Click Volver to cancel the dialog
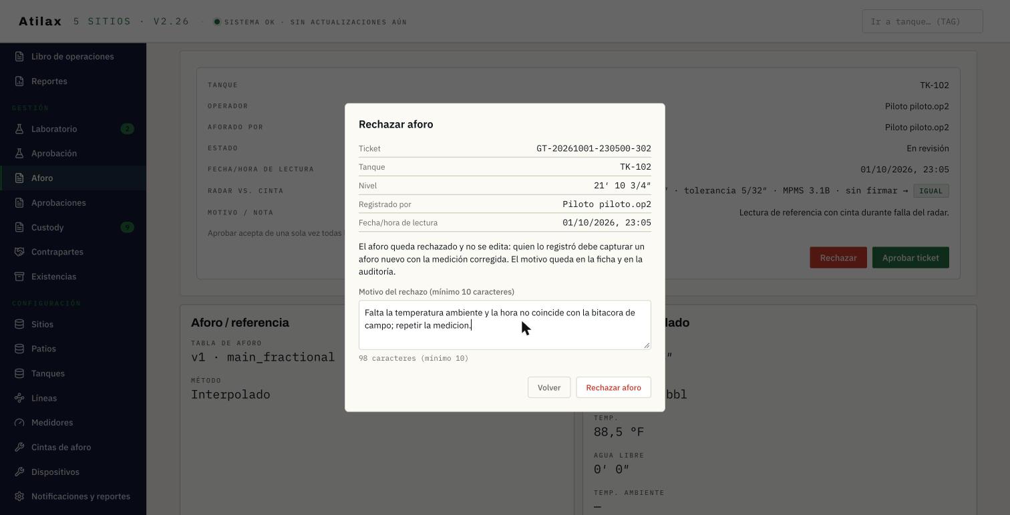The width and height of the screenshot is (1010, 515). pyautogui.click(x=549, y=387)
